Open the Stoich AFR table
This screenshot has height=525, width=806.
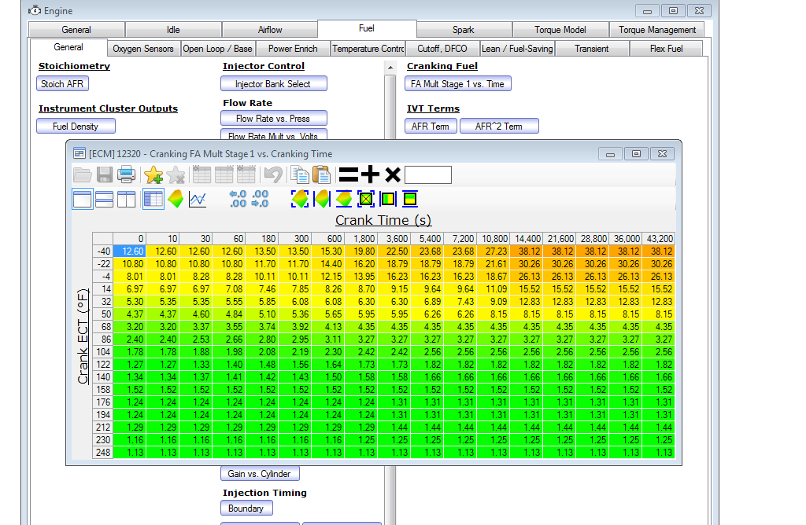(x=64, y=84)
